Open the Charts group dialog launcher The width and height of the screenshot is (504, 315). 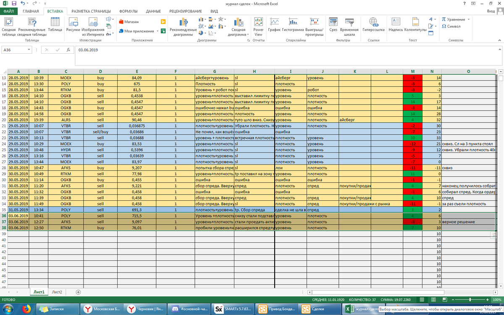pos(249,40)
